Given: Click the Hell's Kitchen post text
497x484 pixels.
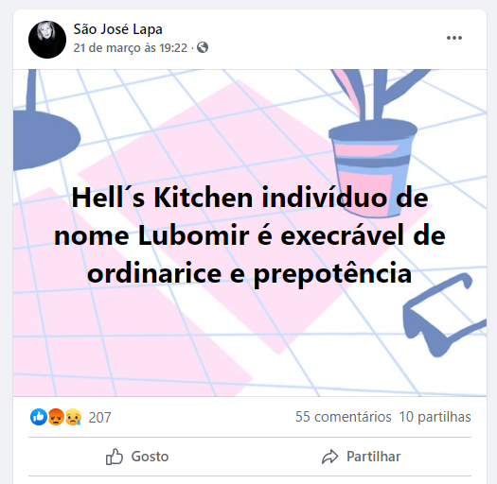Looking at the screenshot, I should [250, 235].
